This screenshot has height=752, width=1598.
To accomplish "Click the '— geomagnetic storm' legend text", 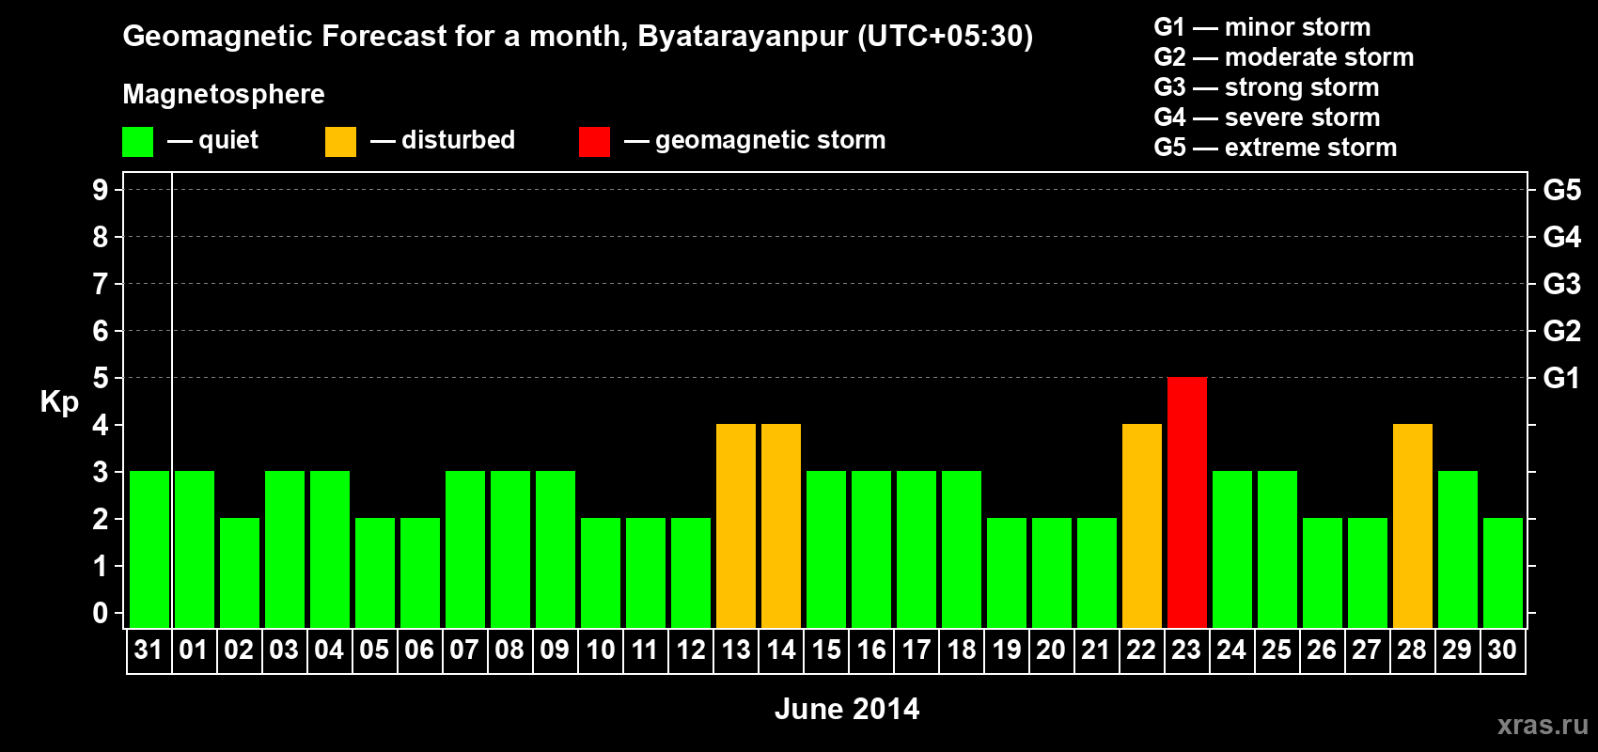I will pos(755,141).
